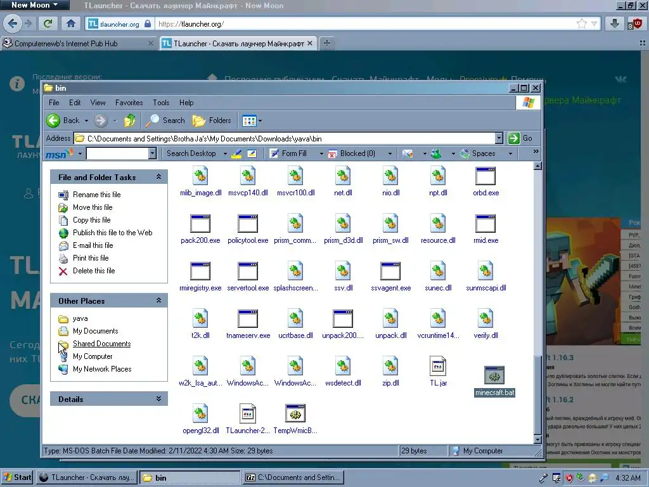Click the MSN toolbar logo
Viewport: 649px width, 487px height.
point(59,154)
